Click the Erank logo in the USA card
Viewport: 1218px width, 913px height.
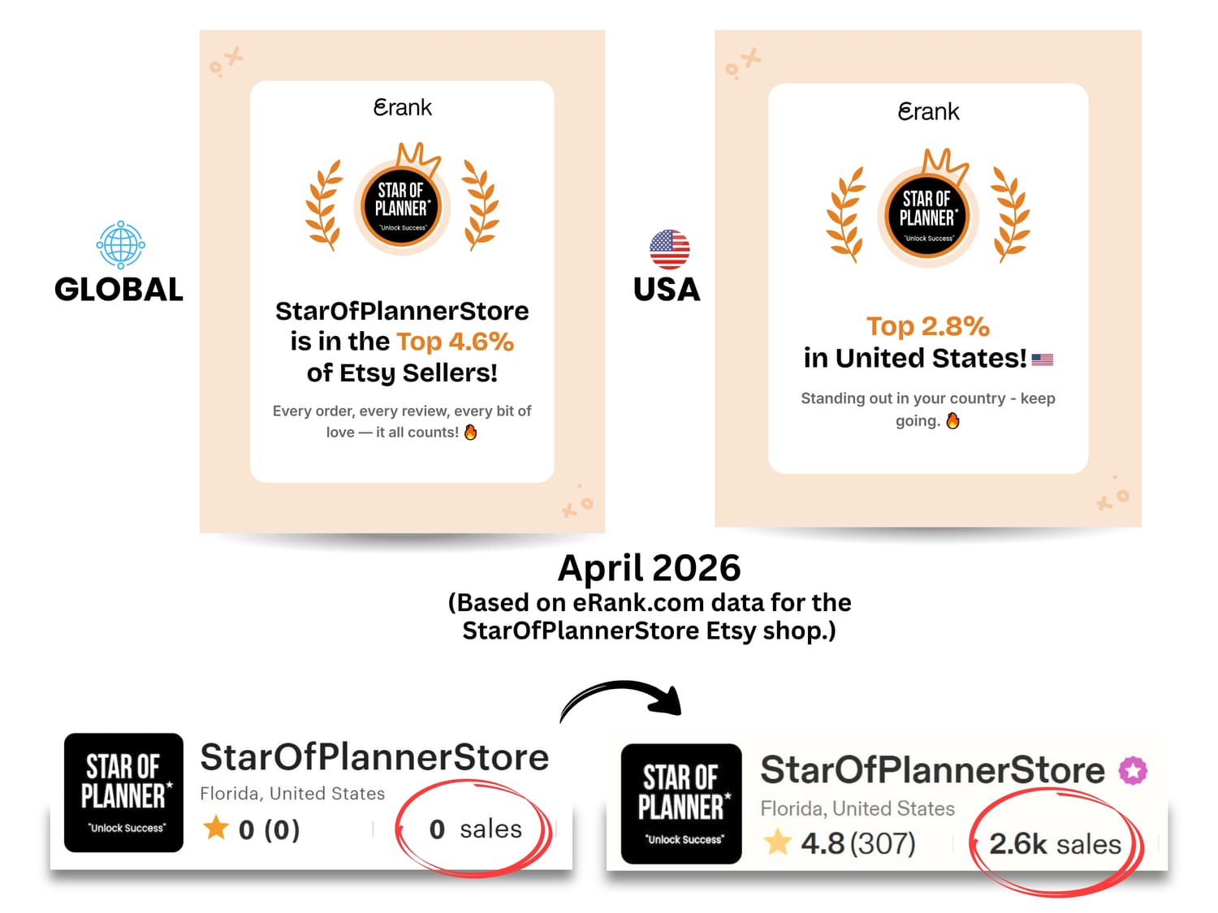tap(928, 111)
